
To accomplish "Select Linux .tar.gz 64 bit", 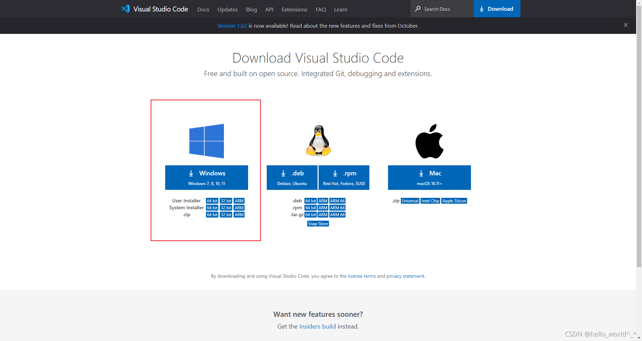I will pos(311,215).
